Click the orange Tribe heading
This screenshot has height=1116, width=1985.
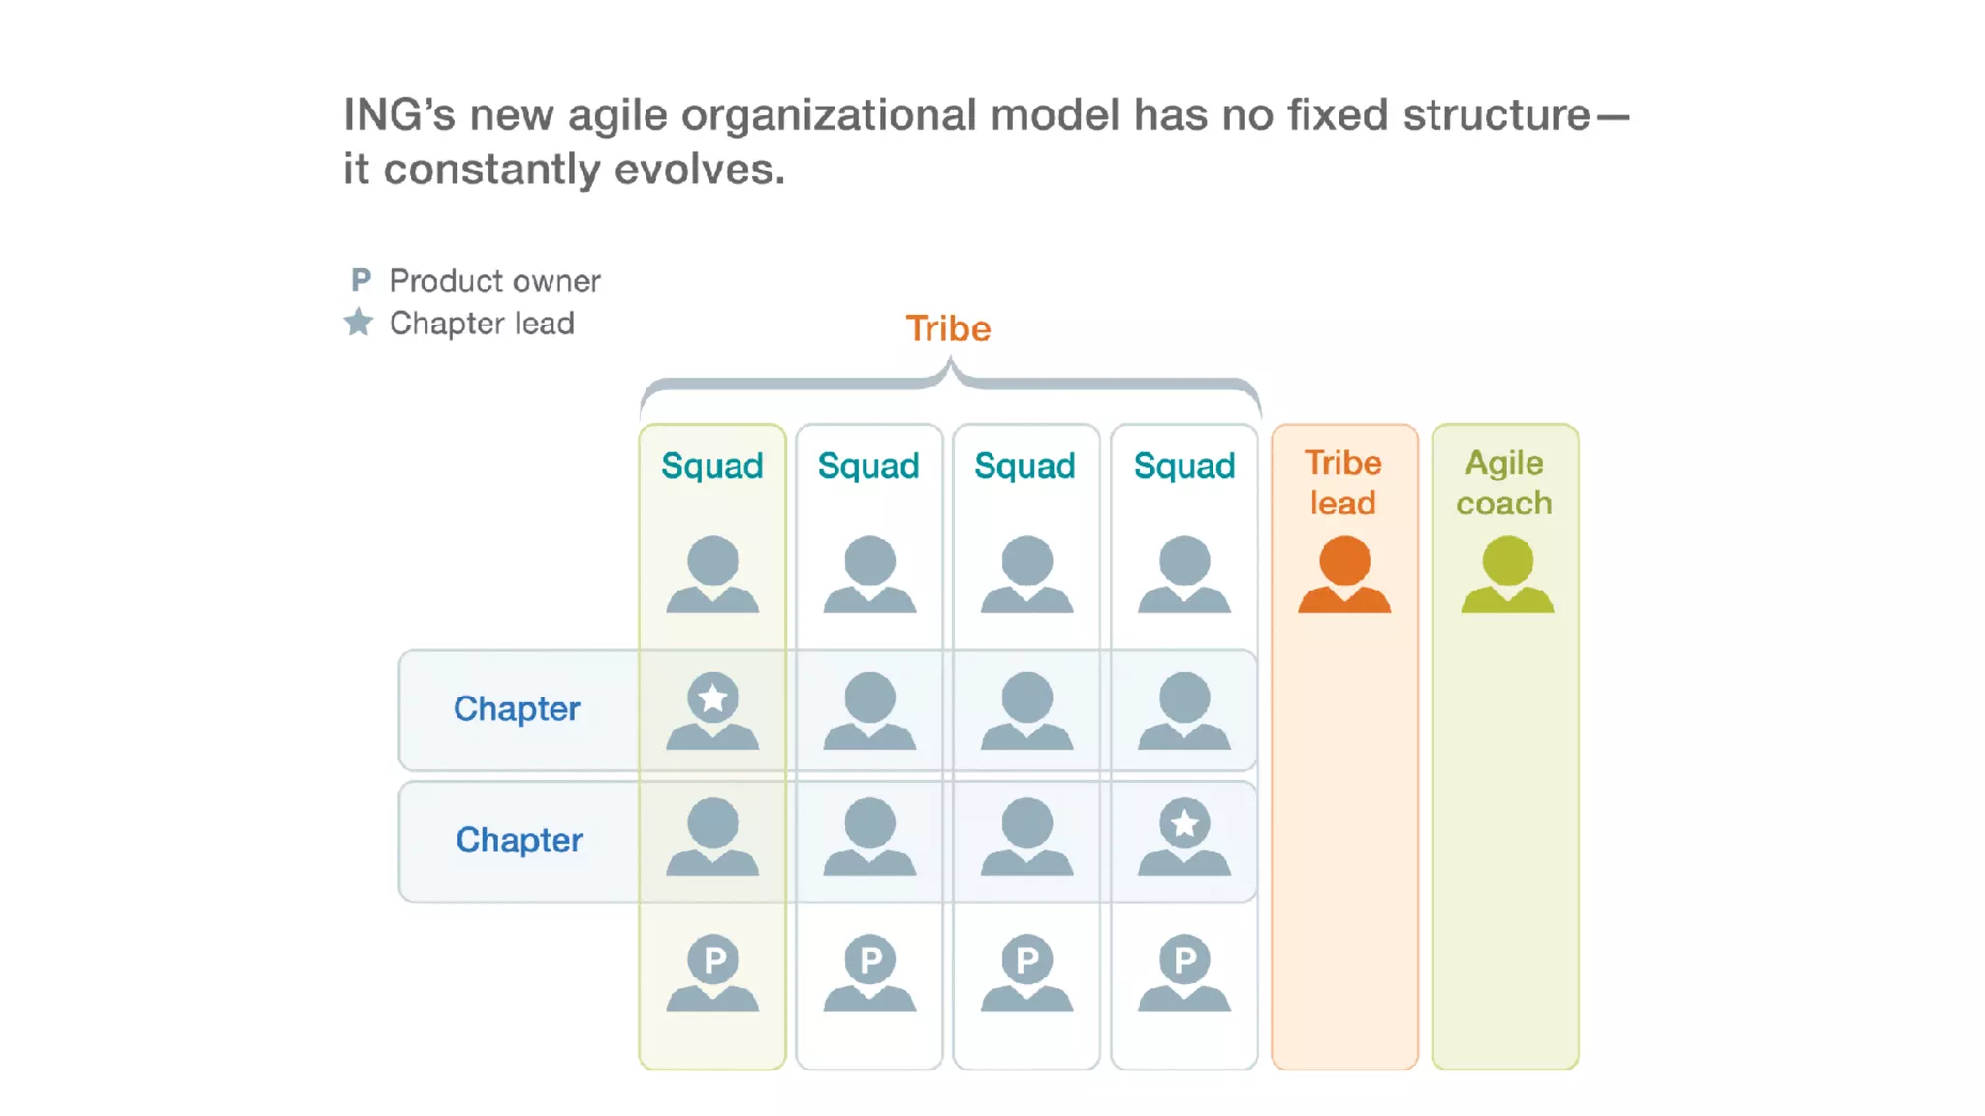click(948, 328)
